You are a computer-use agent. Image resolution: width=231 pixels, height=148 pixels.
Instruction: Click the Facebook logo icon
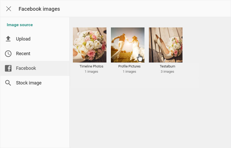(x=8, y=68)
